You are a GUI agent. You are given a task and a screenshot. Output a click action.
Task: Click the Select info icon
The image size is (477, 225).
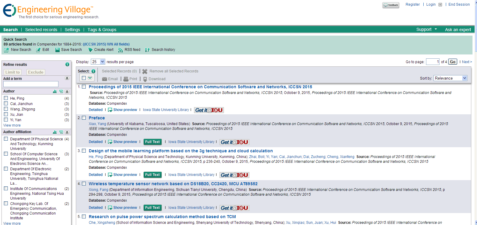coord(93,71)
